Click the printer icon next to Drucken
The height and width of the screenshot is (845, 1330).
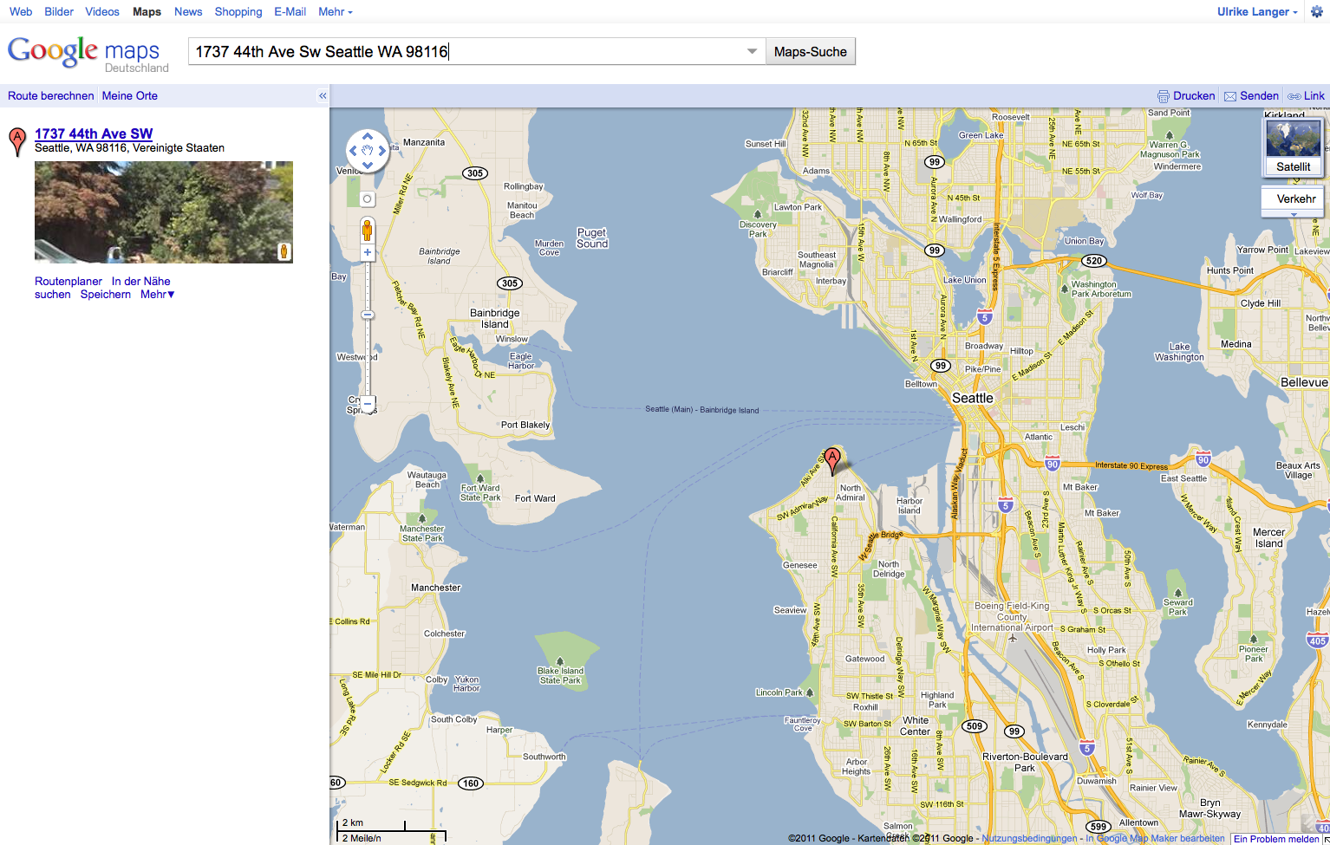click(1164, 96)
